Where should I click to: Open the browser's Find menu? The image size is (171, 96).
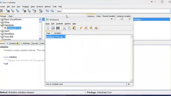pos(13,7)
